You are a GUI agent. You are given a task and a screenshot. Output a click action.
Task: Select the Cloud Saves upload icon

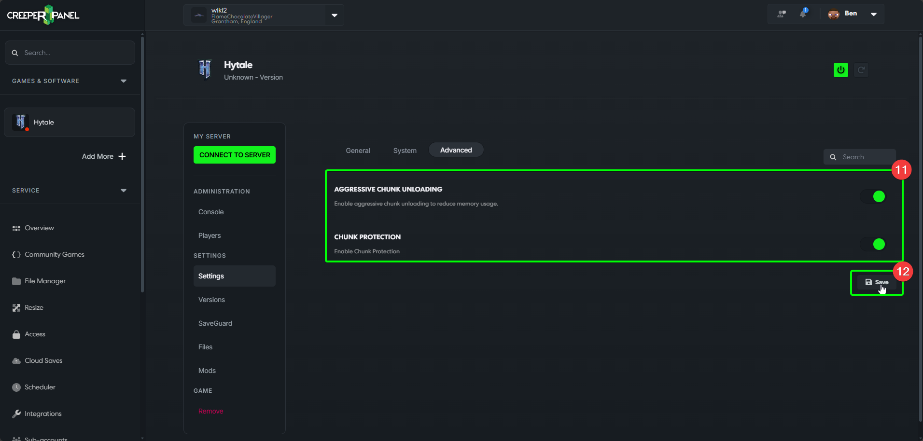tap(16, 360)
